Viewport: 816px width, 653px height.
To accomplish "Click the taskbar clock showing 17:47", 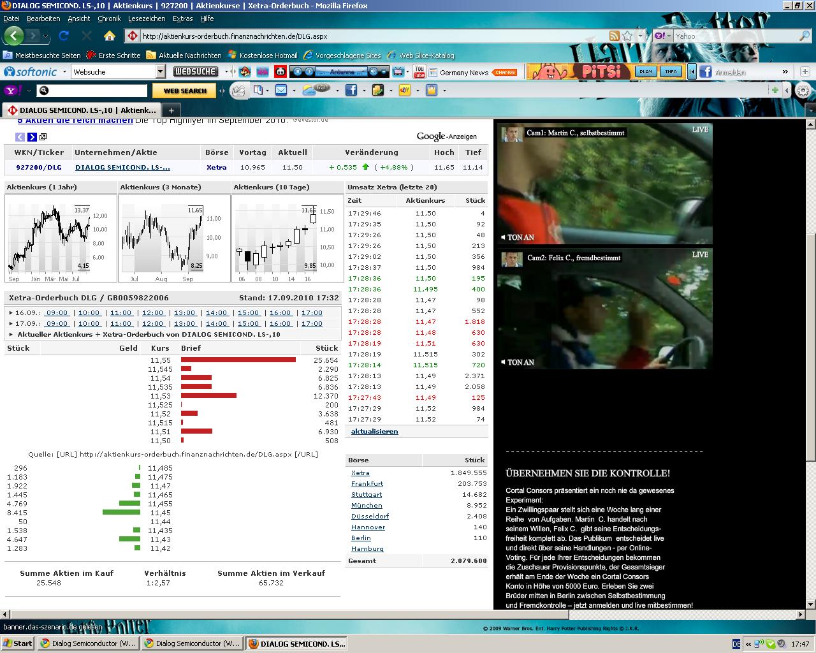I will pyautogui.click(x=800, y=644).
